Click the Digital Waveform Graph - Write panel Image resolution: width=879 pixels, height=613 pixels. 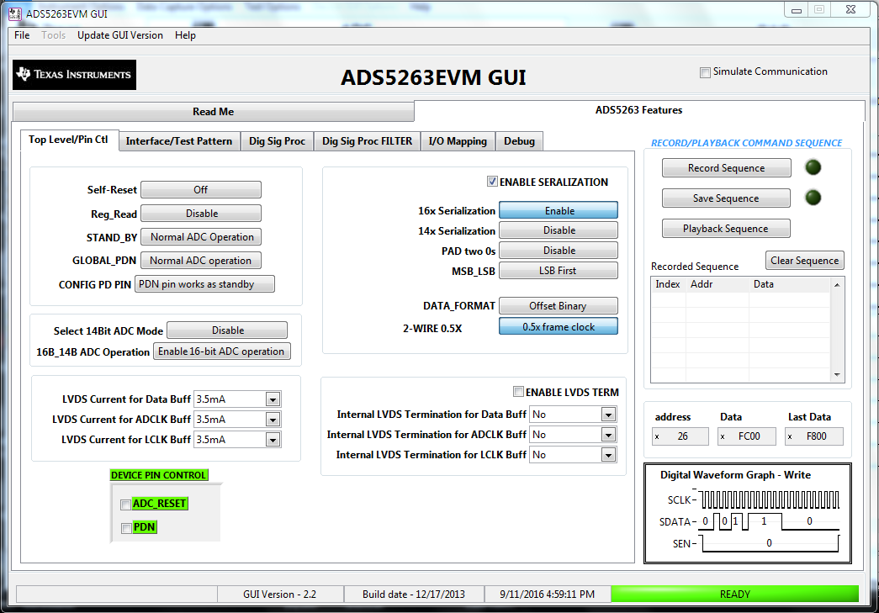[x=748, y=513]
